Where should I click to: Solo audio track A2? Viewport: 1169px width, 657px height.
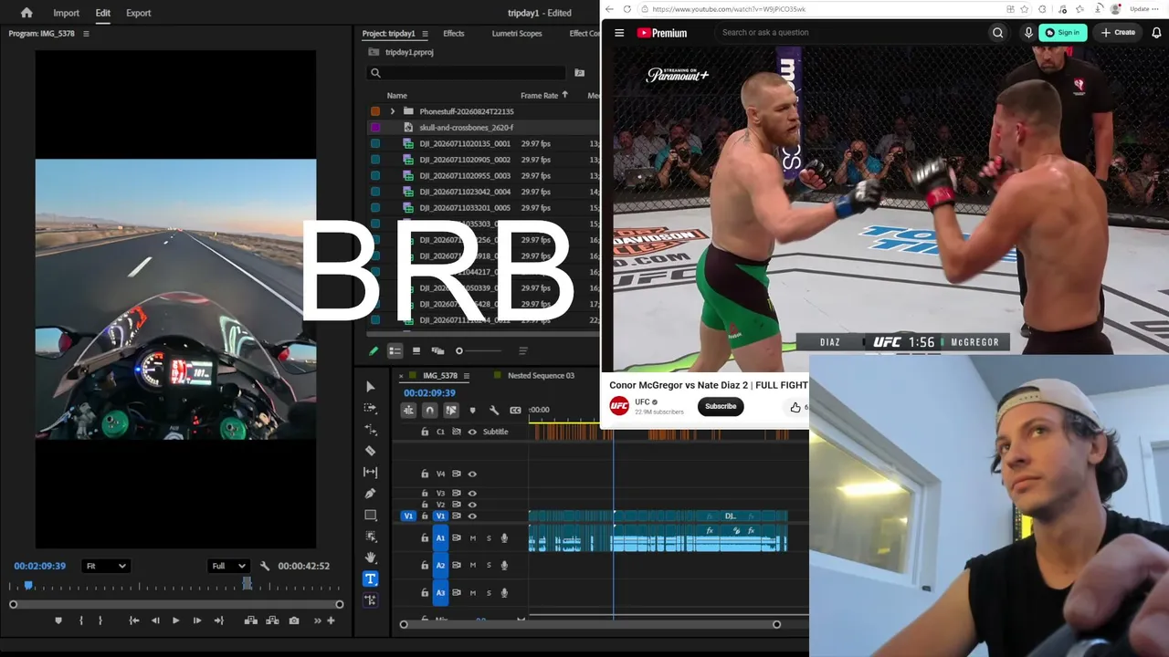(x=489, y=566)
